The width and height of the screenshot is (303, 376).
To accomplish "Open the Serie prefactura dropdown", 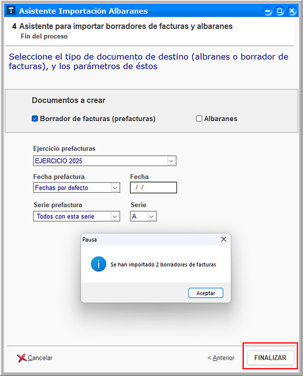I will [115, 216].
